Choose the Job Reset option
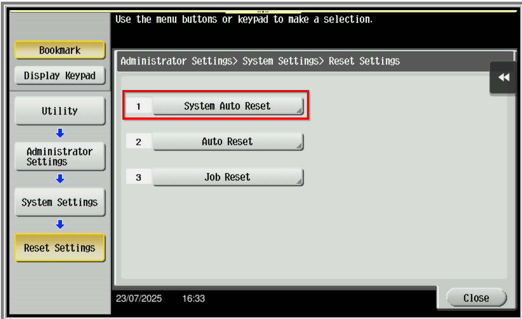This screenshot has width=522, height=319. pyautogui.click(x=228, y=177)
